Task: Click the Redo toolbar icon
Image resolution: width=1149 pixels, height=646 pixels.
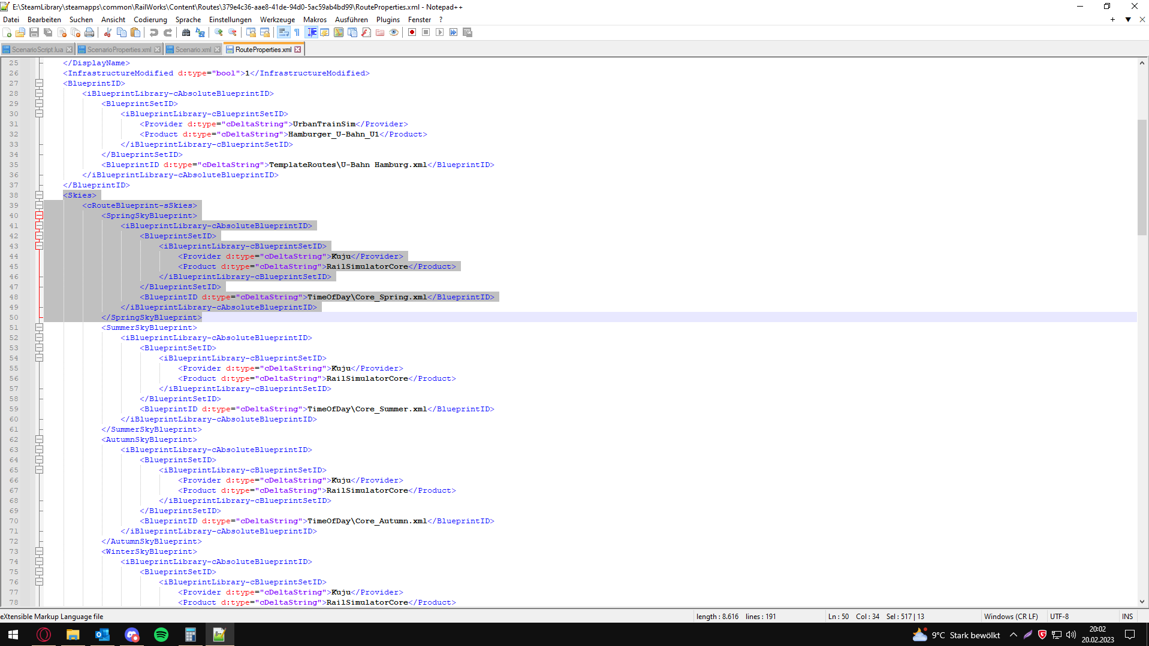Action: tap(168, 32)
